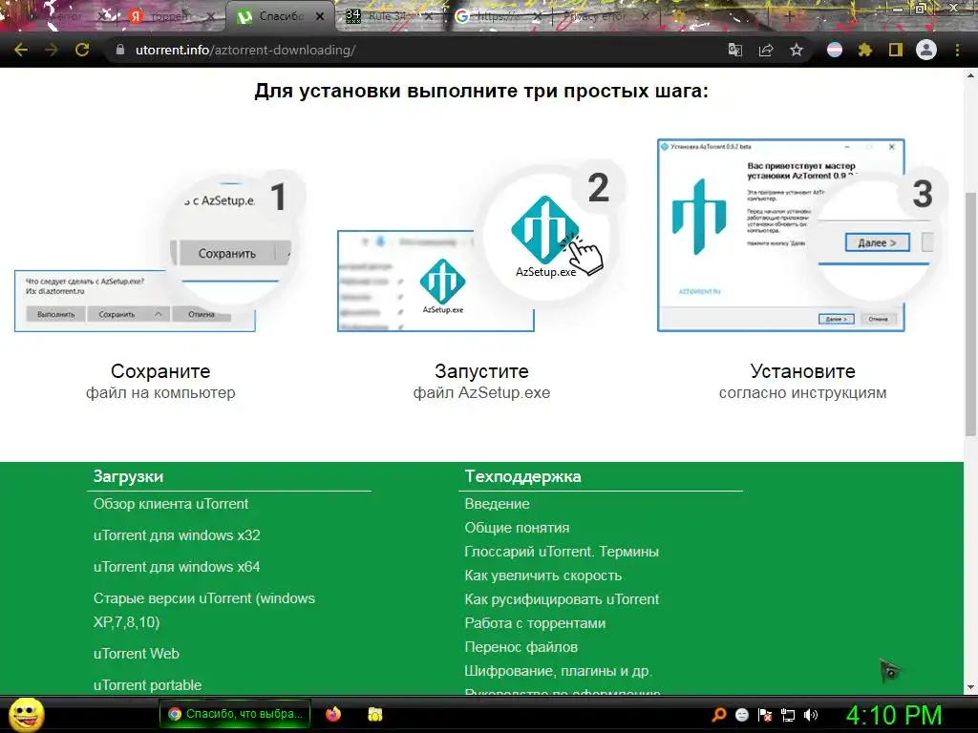Select the active 'Спасибо' uTorrent tab
The image size is (978, 733).
pyautogui.click(x=282, y=17)
